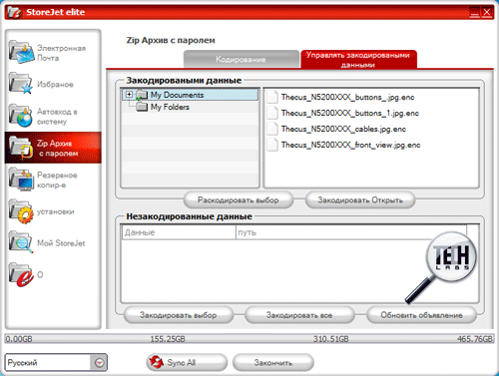The image size is (499, 376).
Task: Click the My Documents folder icon
Action: tap(142, 95)
